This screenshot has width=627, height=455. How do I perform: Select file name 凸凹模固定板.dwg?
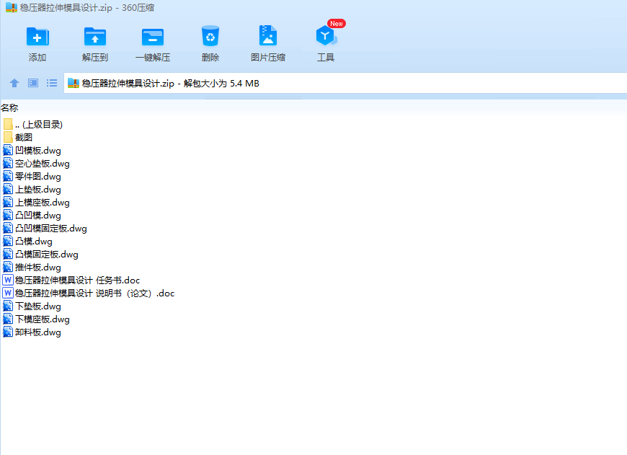pos(51,229)
